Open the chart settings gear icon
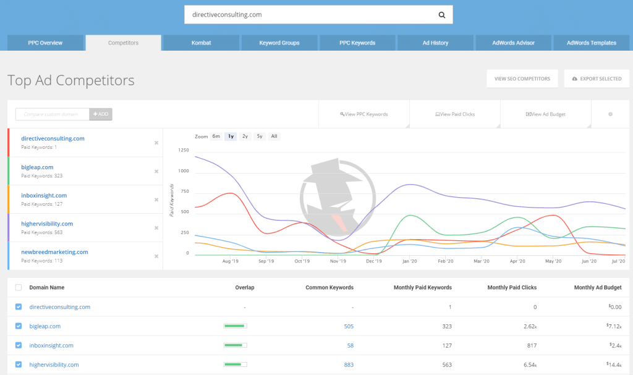This screenshot has height=375, width=633. click(x=610, y=114)
